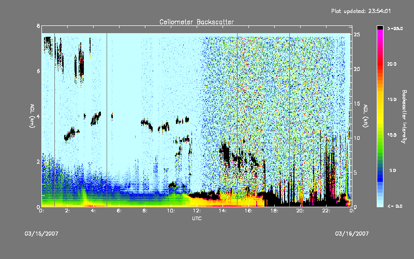Viewport: 414px width, 259px height.
Task: Click the "16:" UTC hour tick label
Action: point(248,211)
